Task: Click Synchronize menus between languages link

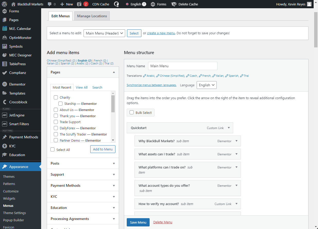Action: tap(151, 85)
